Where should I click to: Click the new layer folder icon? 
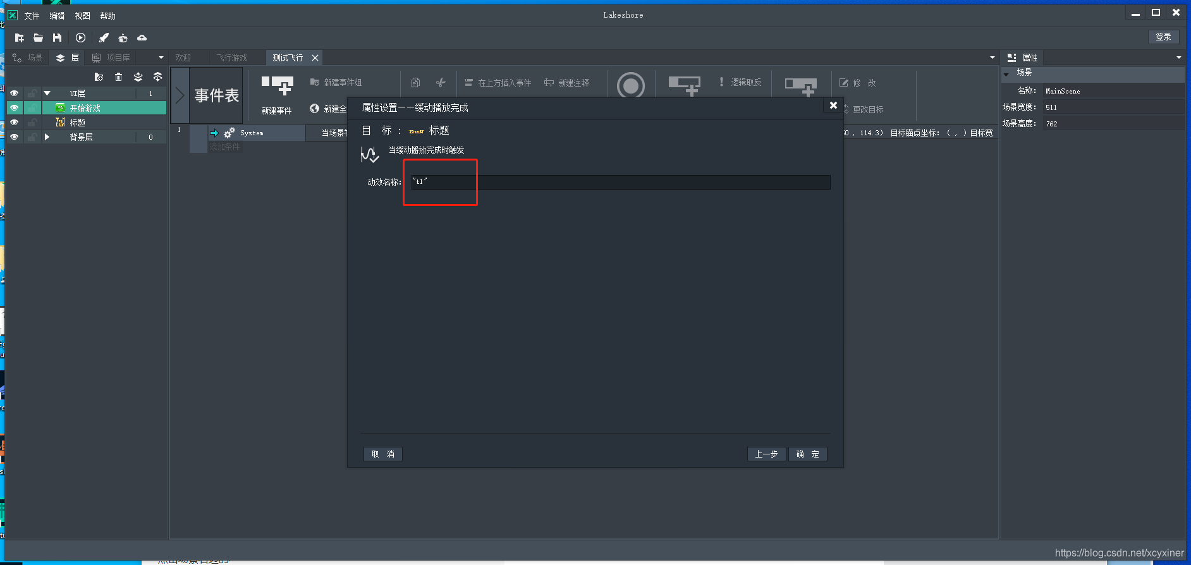[99, 77]
